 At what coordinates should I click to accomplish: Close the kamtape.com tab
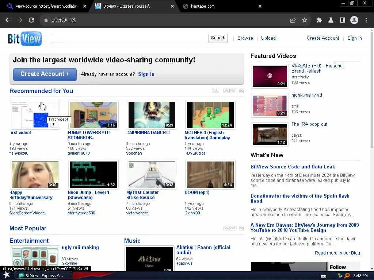(x=260, y=6)
